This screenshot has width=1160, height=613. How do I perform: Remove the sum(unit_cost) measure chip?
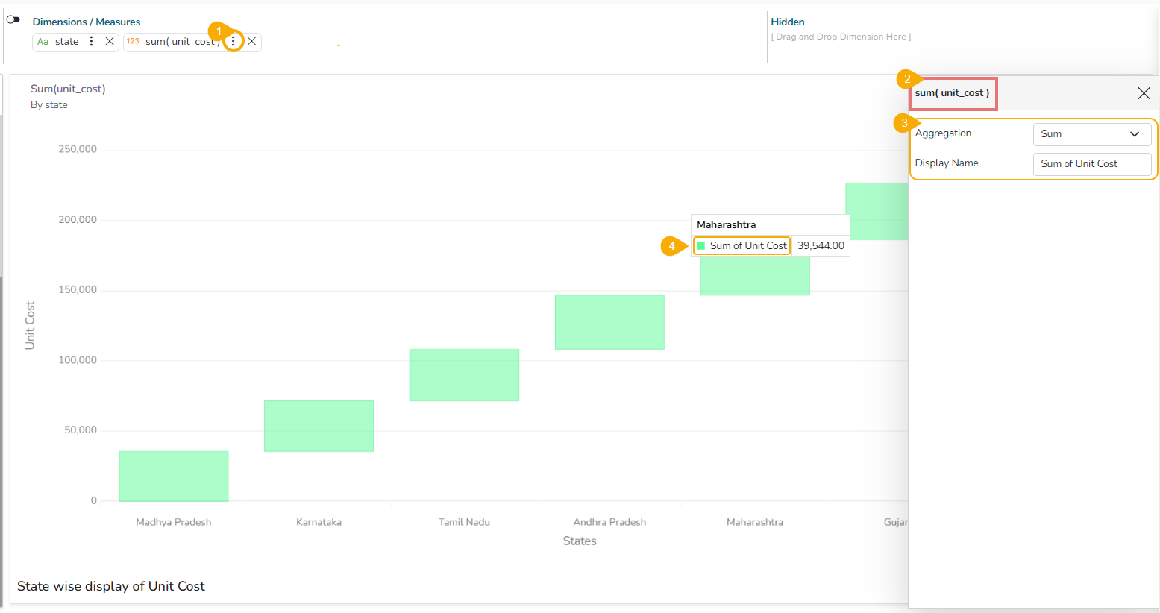pyautogui.click(x=252, y=42)
